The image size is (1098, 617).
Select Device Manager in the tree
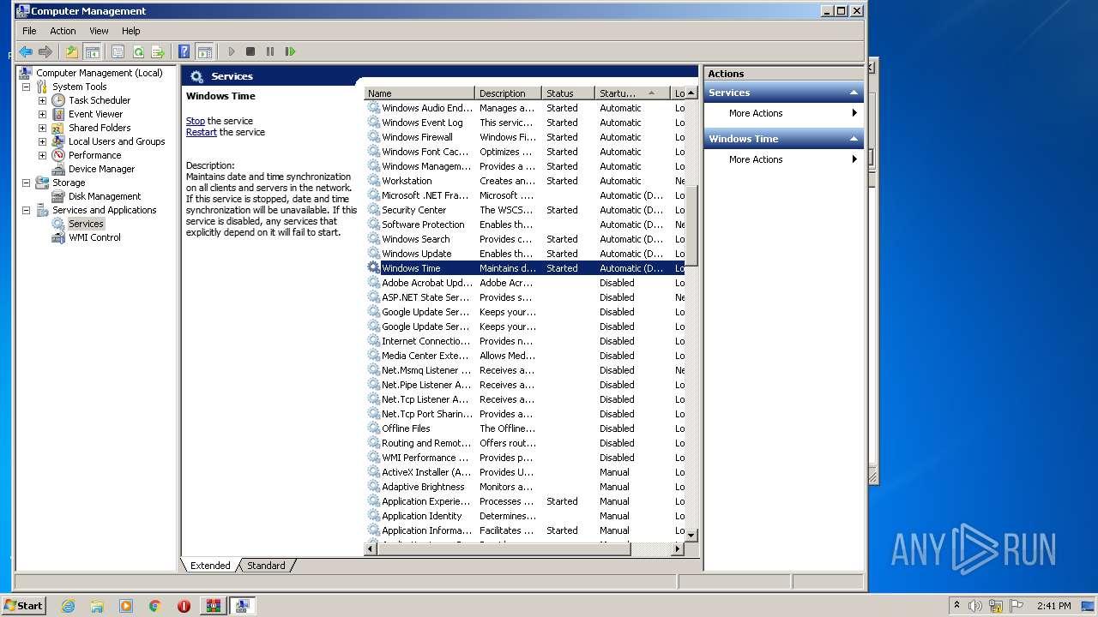click(101, 169)
